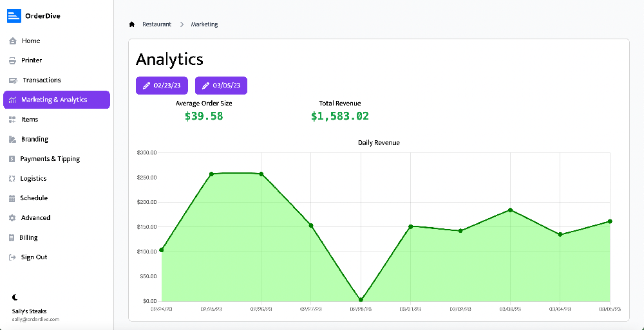
Task: Click the Marketing & Analytics chart icon
Action: coord(12,100)
